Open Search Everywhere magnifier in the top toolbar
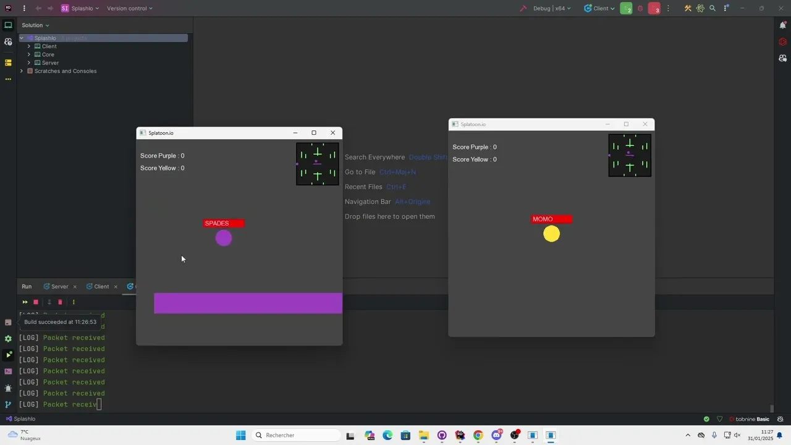Viewport: 791px width, 445px height. click(x=713, y=9)
